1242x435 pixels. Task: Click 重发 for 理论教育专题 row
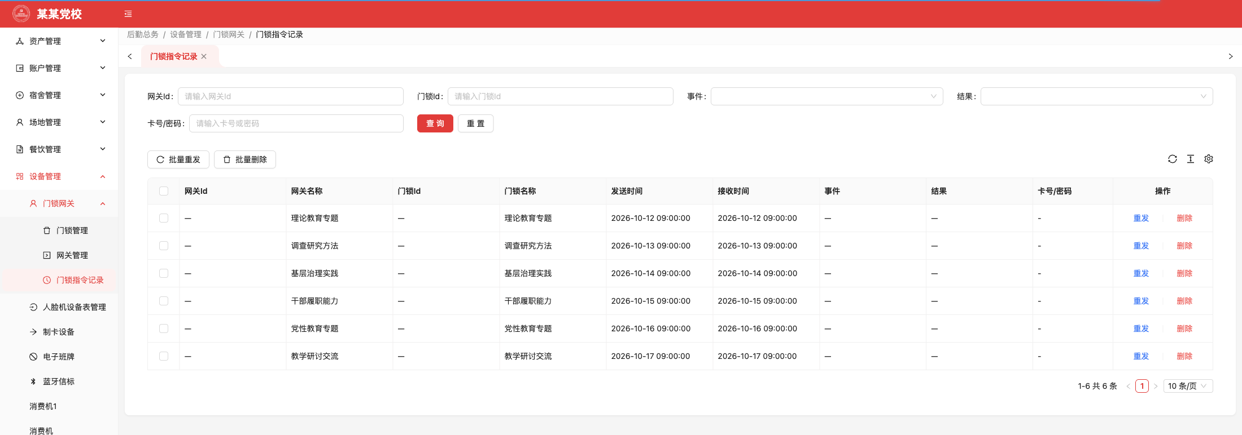(x=1141, y=218)
